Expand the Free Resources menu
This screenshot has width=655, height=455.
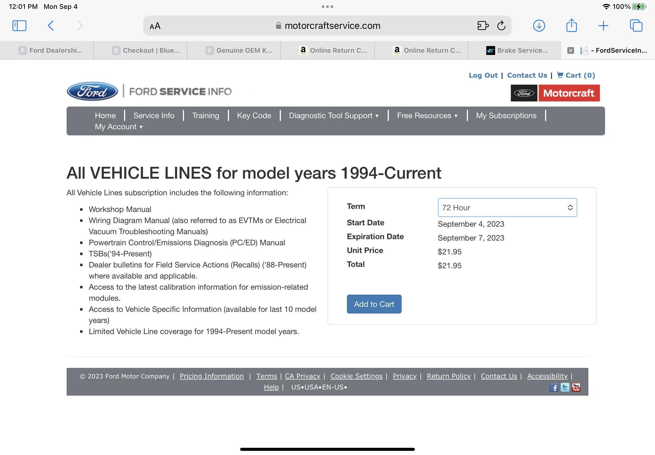pos(427,115)
